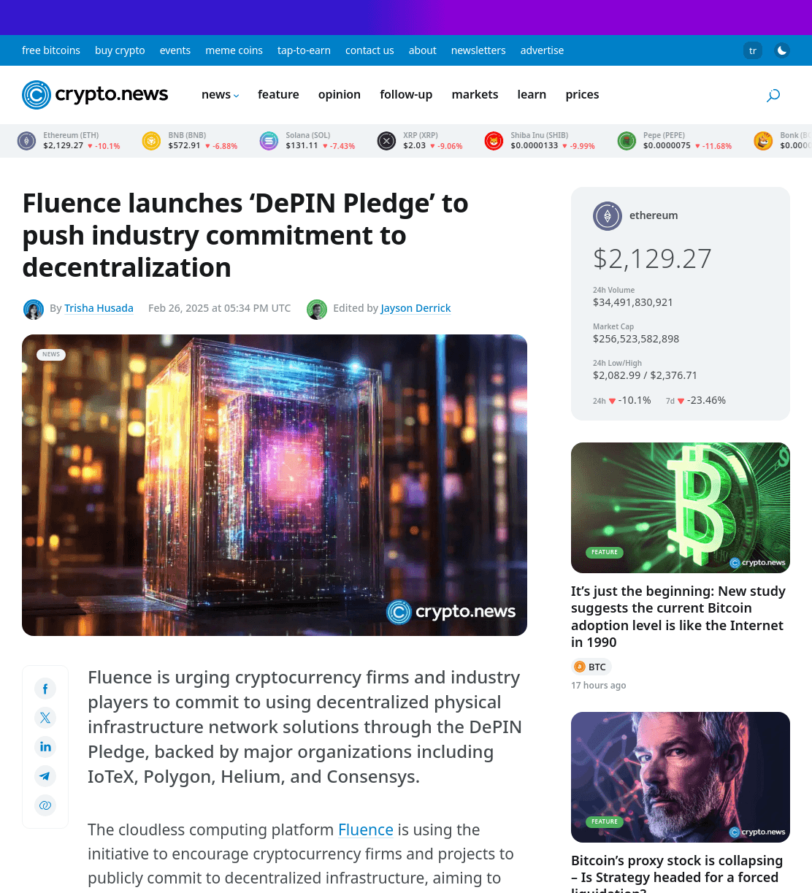Click Pepe price $0.0000075
812x893 pixels.
(x=667, y=146)
